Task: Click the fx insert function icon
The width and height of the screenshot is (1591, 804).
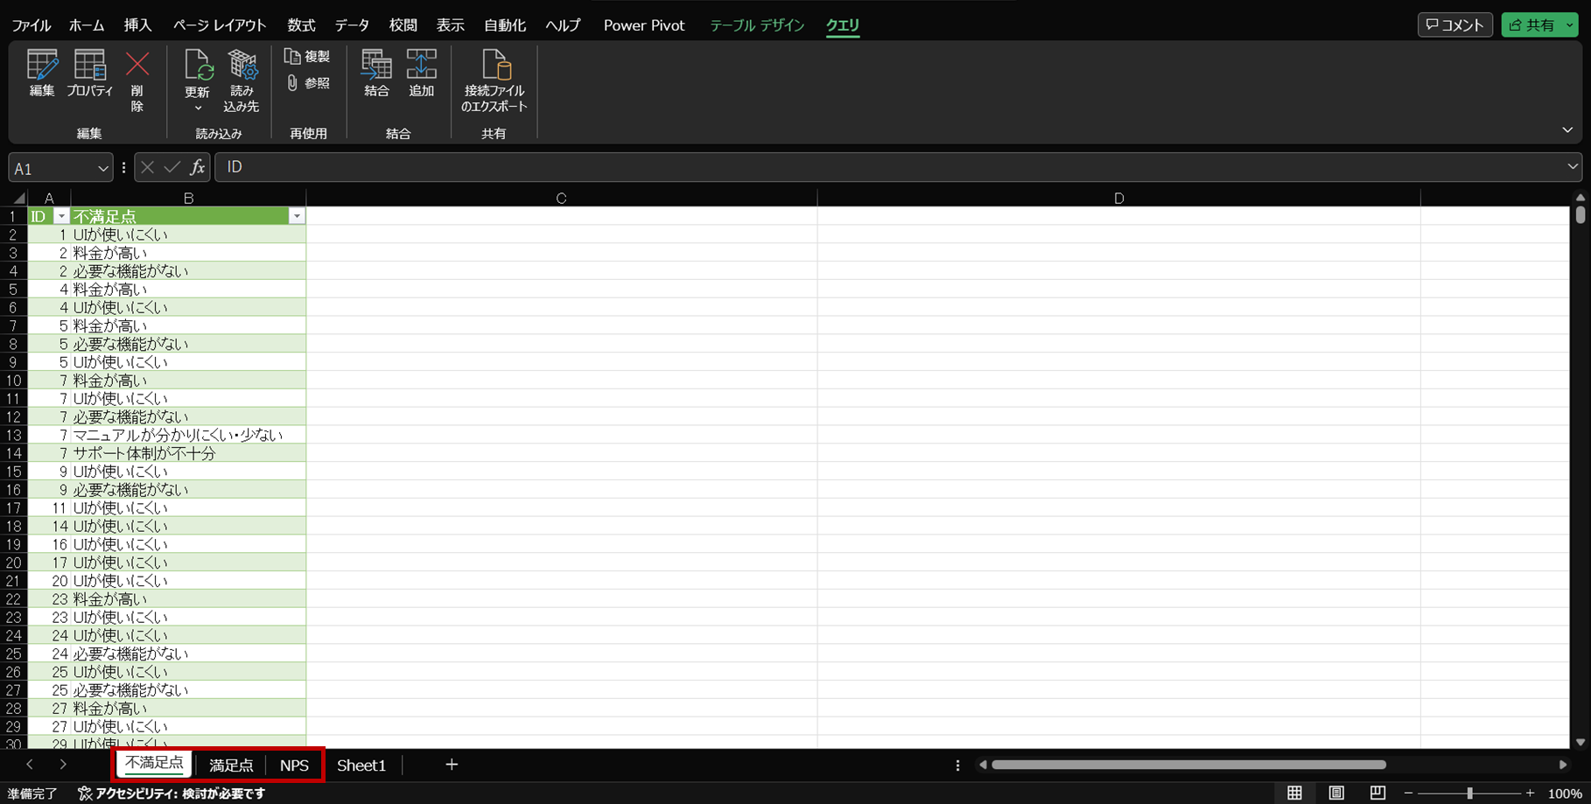Action: [x=198, y=167]
